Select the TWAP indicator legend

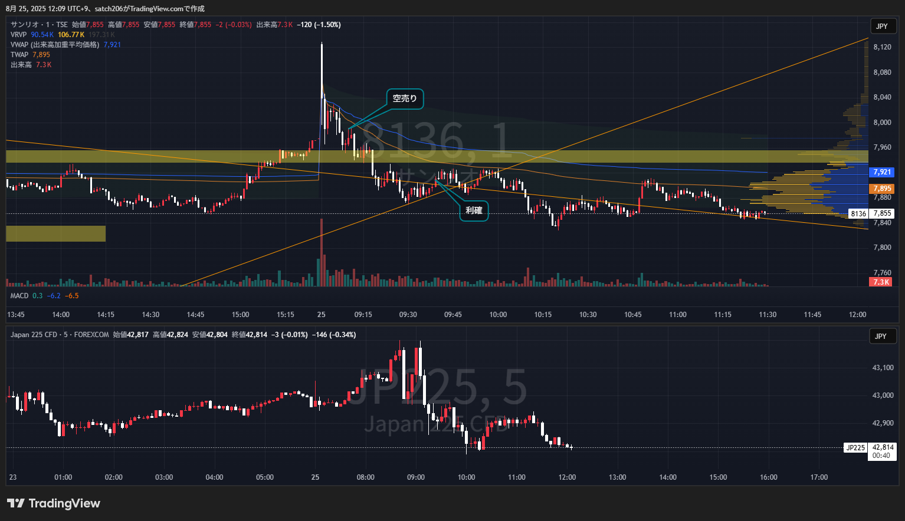19,55
